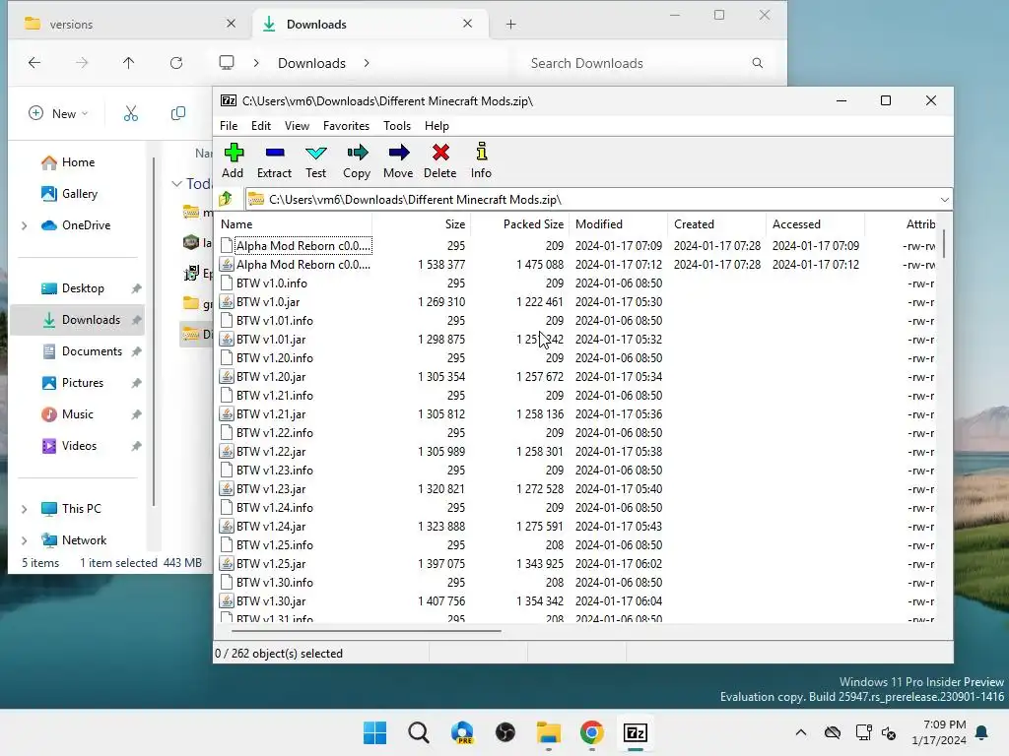Click the OBS Studio taskbar icon

505,732
